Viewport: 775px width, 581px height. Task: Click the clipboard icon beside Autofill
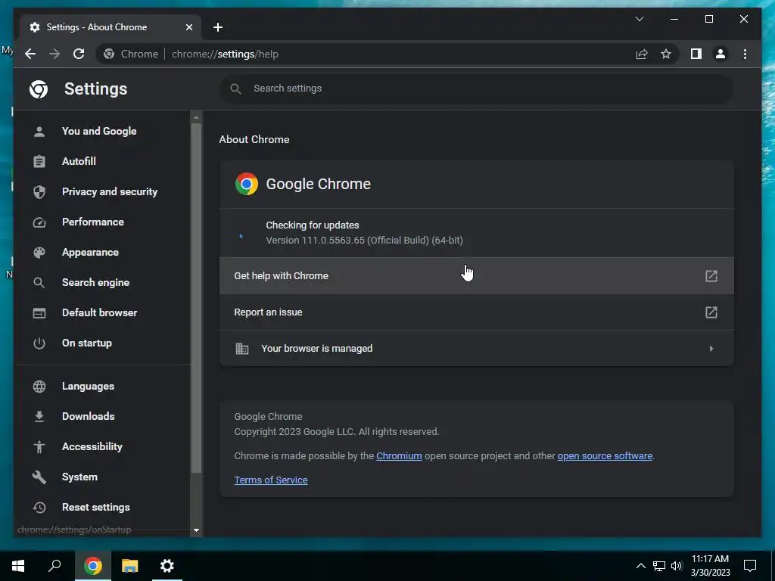[x=39, y=161]
